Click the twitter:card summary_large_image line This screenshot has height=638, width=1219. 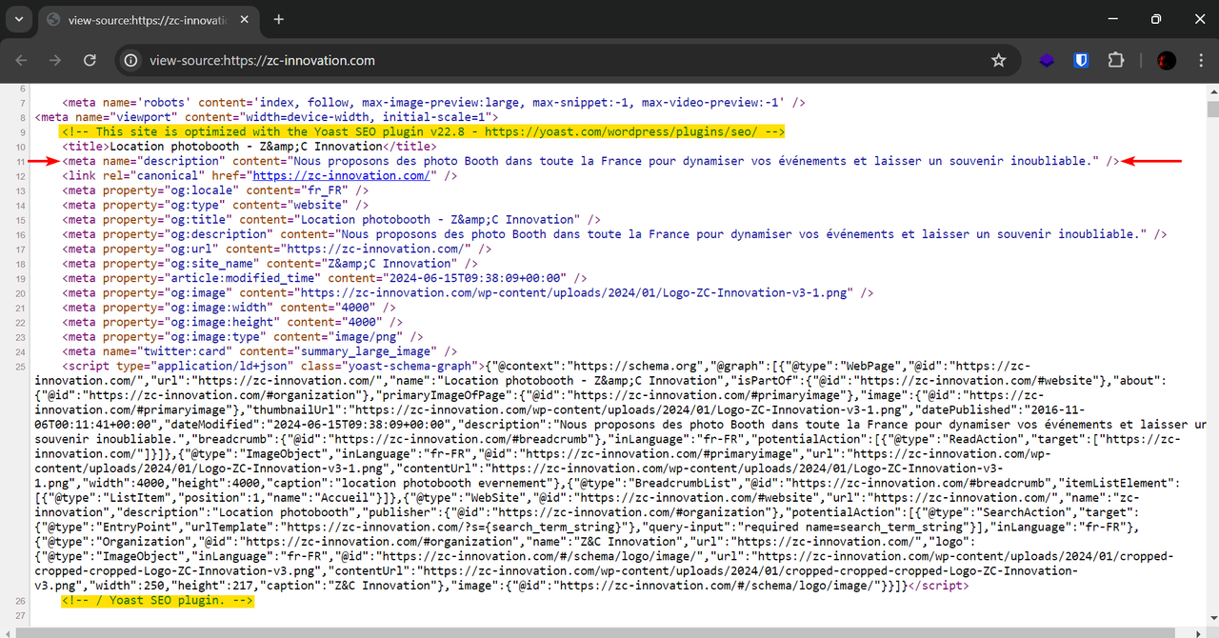(260, 350)
